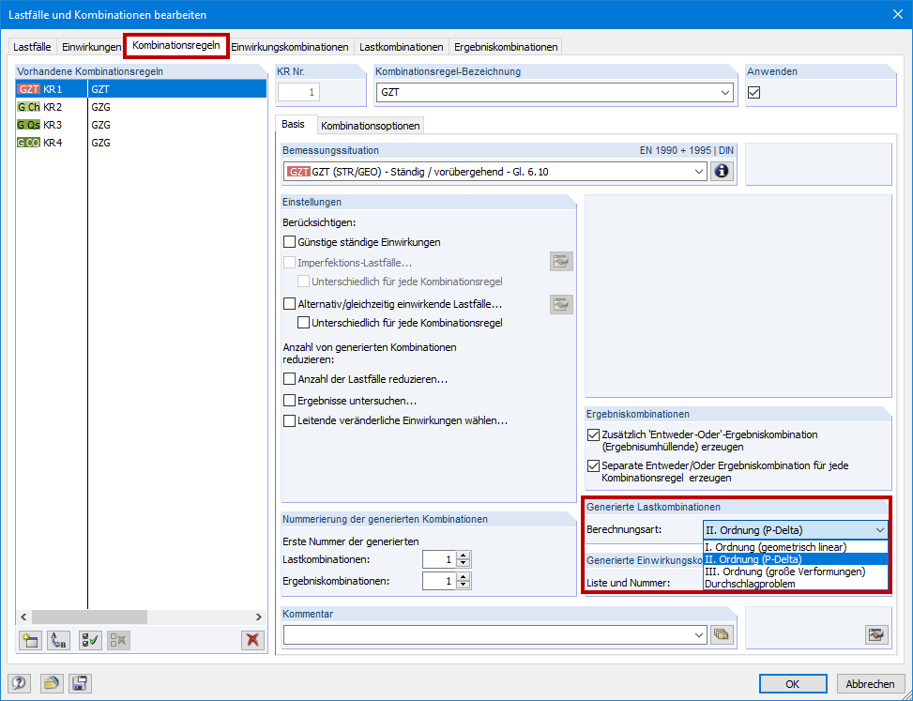The width and height of the screenshot is (913, 701).
Task: Click the deselect all icon
Action: pyautogui.click(x=119, y=640)
